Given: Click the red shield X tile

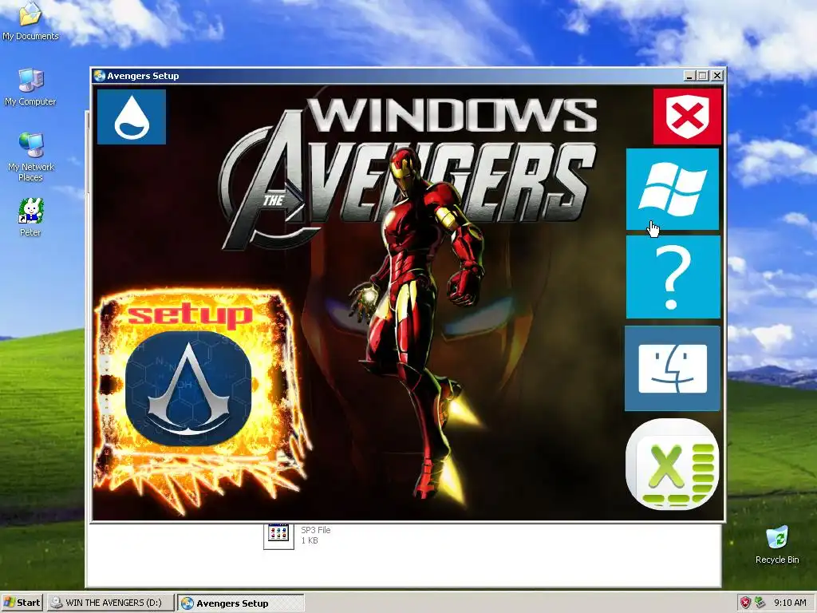Looking at the screenshot, I should [687, 117].
